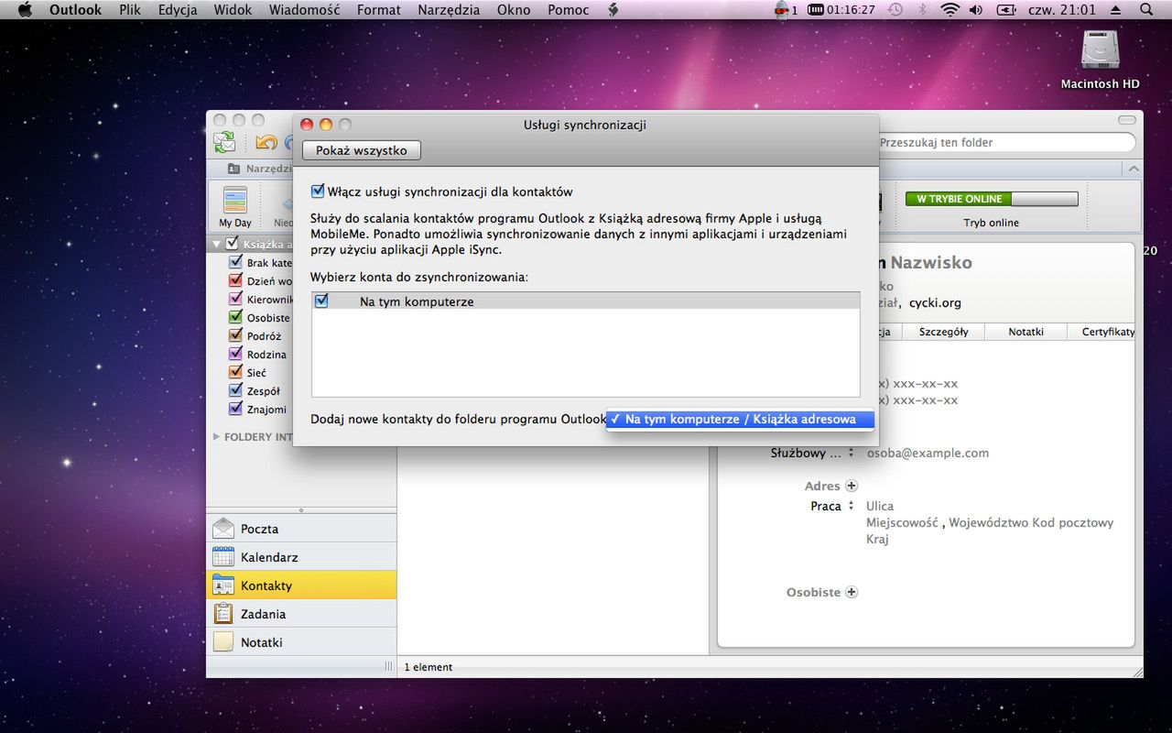
Task: Uncheck the Kierownik category checkbox
Action: pyautogui.click(x=235, y=300)
